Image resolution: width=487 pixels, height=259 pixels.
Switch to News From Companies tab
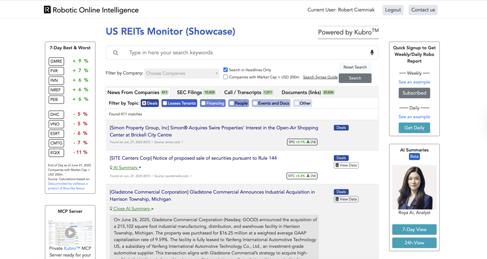138,93
